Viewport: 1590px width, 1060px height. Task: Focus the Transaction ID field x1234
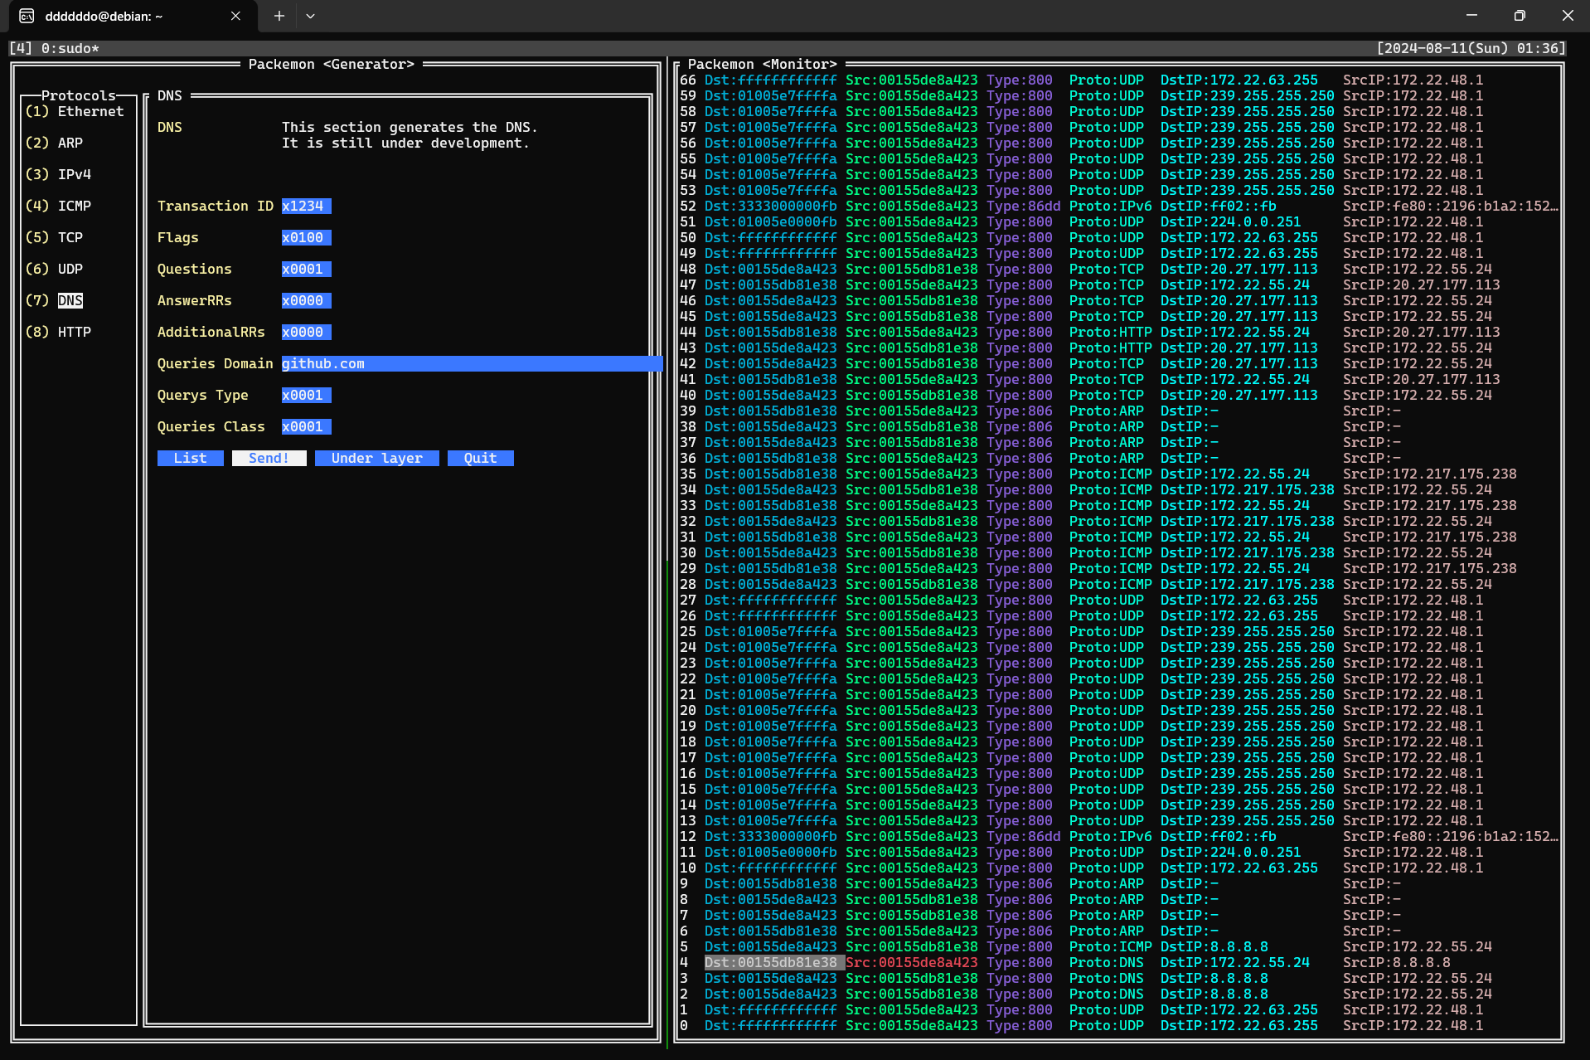(307, 206)
